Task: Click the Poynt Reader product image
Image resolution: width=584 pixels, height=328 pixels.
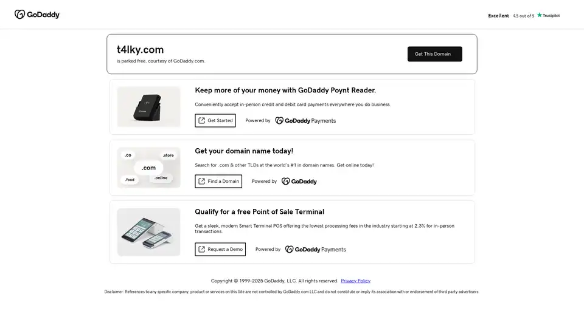Action: click(x=148, y=107)
